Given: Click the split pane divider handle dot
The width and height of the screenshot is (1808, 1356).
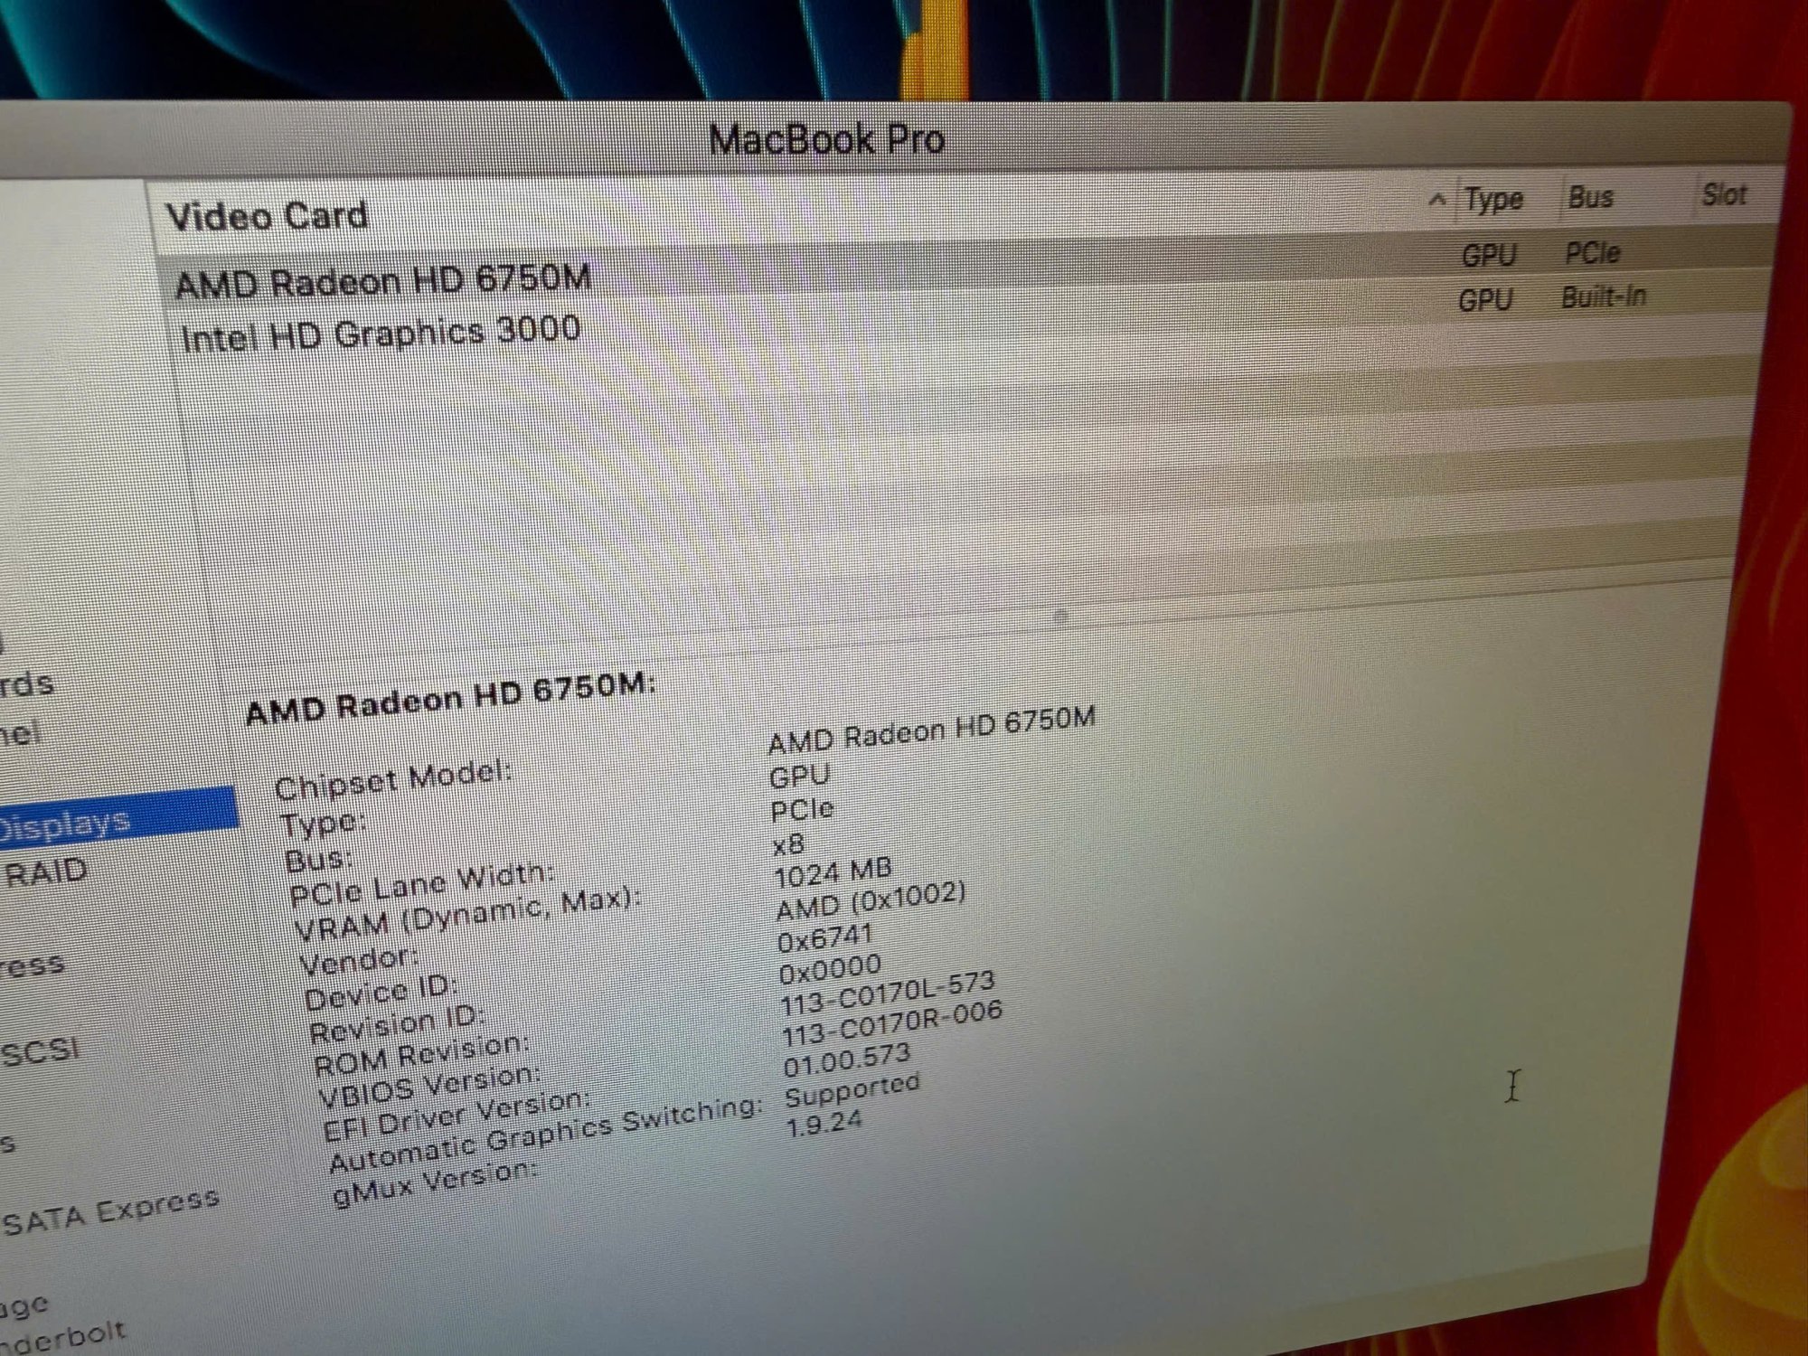Looking at the screenshot, I should pos(1060,617).
